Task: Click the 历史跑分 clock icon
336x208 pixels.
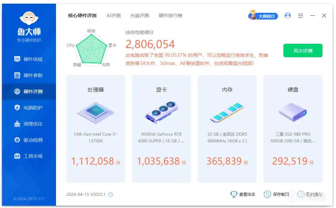Action: (x=301, y=194)
